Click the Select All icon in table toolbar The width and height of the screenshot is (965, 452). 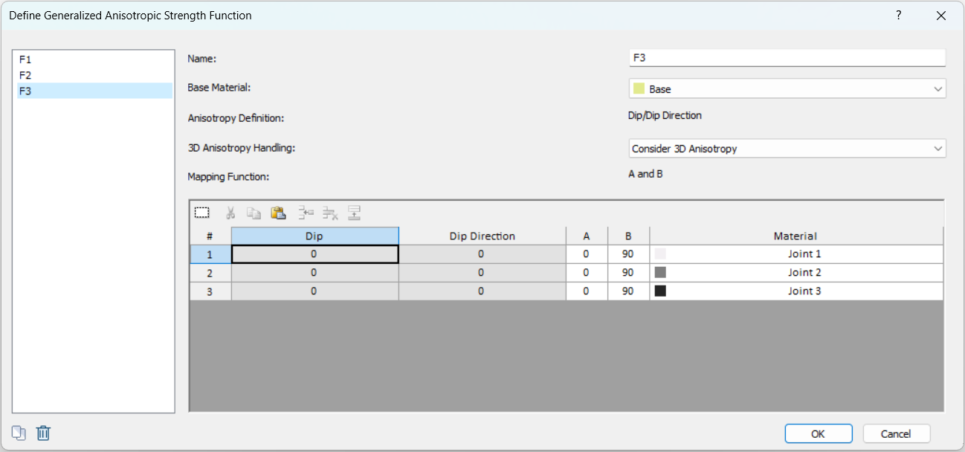click(x=201, y=213)
